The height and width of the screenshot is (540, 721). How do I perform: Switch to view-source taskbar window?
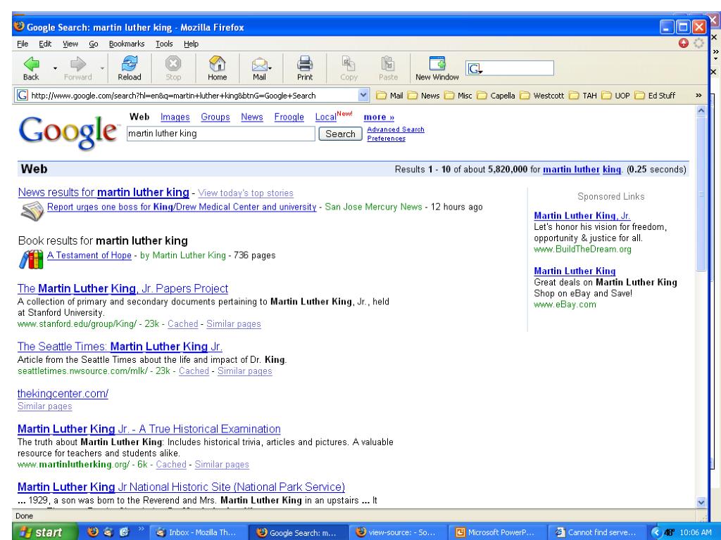pos(399,532)
